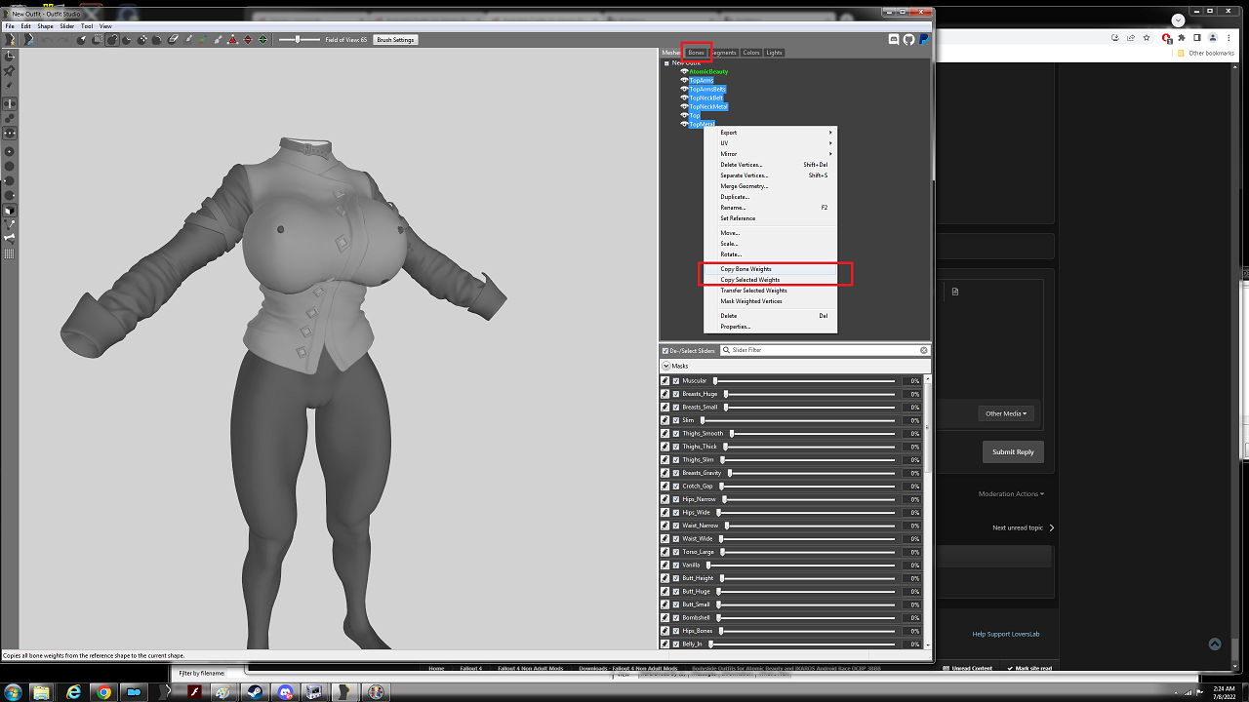Screen dimensions: 1249x702
Task: Click the scroll-to-top arrow in browser page
Action: click(x=1215, y=643)
